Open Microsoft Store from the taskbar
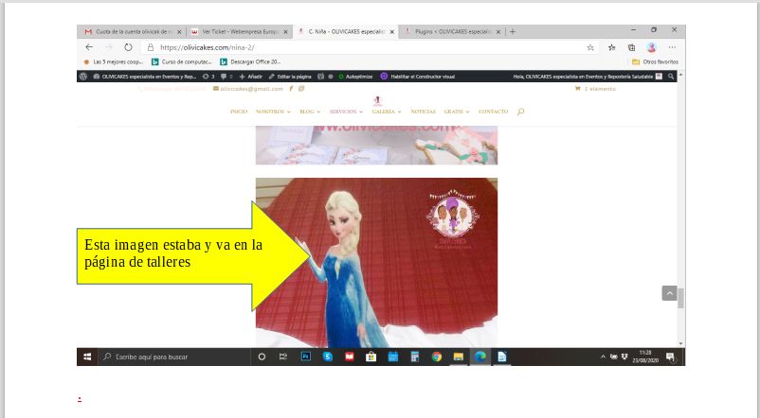This screenshot has height=418, width=760. pyautogui.click(x=371, y=357)
